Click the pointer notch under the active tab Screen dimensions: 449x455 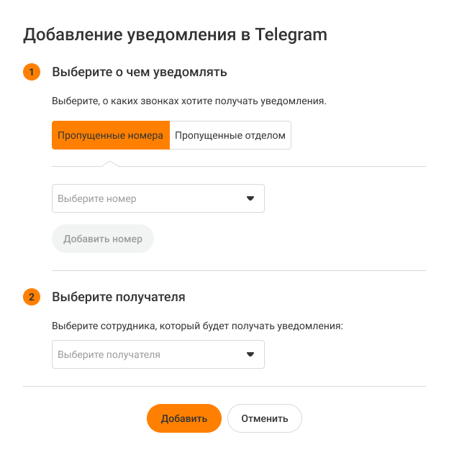pos(110,163)
